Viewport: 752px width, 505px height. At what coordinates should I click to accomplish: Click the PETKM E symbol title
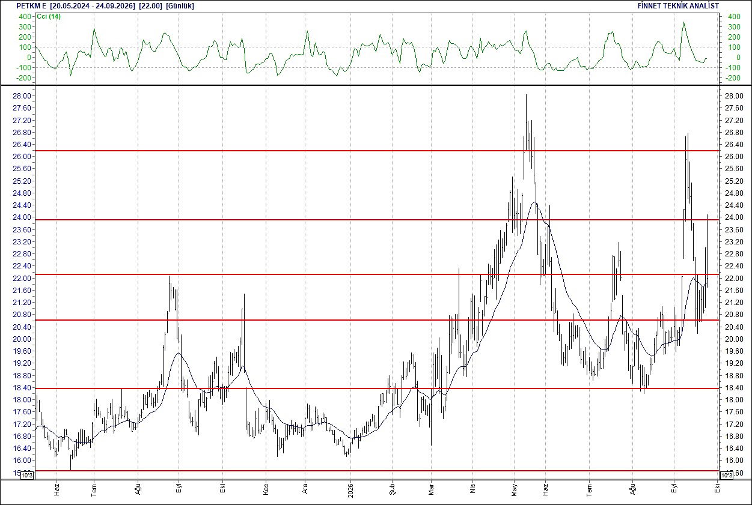[x=32, y=5]
